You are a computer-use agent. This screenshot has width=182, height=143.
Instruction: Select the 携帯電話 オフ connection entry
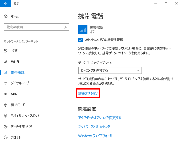(91, 30)
